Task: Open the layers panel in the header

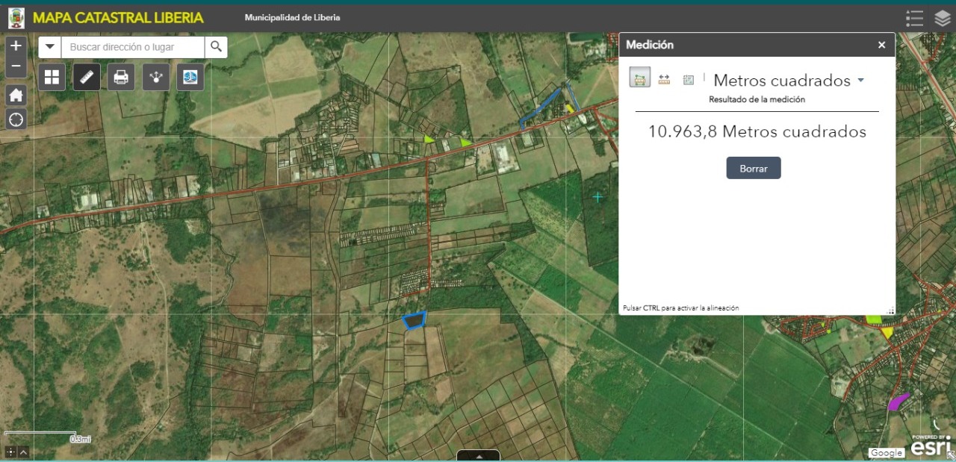Action: (x=942, y=18)
